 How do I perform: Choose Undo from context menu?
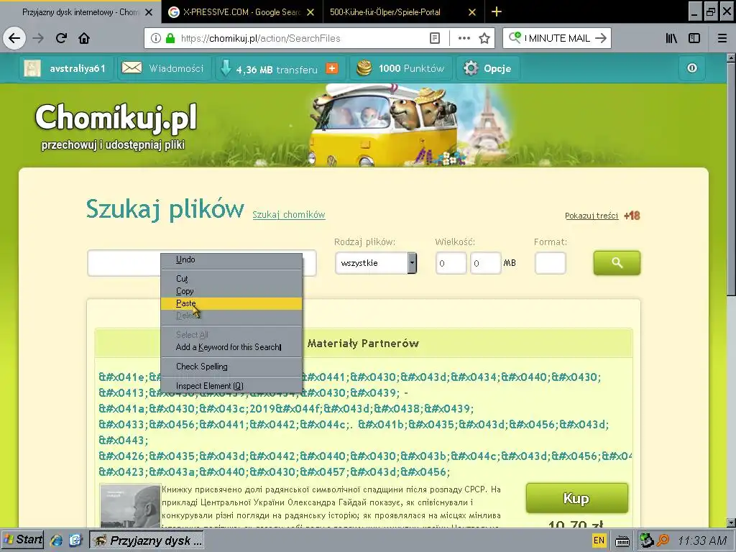point(231,259)
